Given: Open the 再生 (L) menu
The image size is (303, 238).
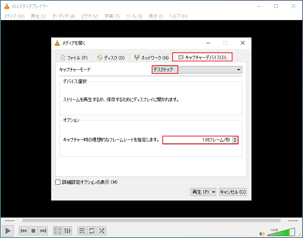Looking at the screenshot, I should click(38, 16).
